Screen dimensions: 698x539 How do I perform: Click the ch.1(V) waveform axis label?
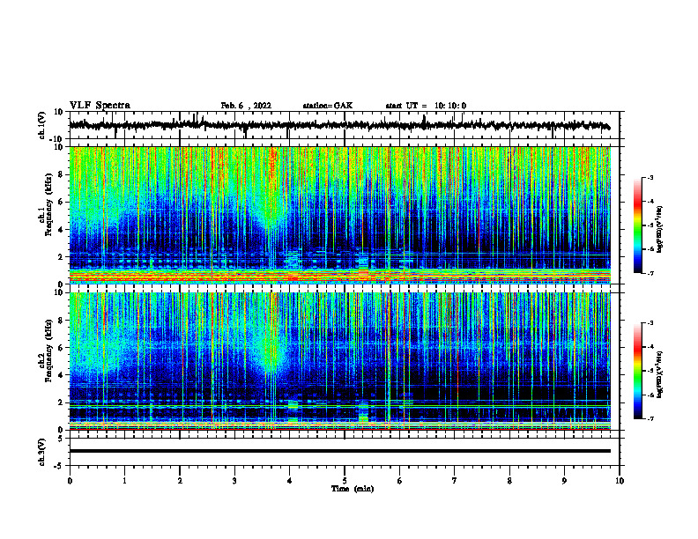tap(42, 125)
